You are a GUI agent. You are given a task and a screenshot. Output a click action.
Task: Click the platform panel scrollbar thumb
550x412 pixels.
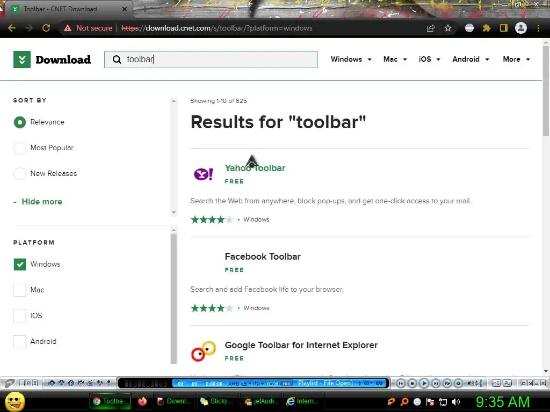[173, 299]
